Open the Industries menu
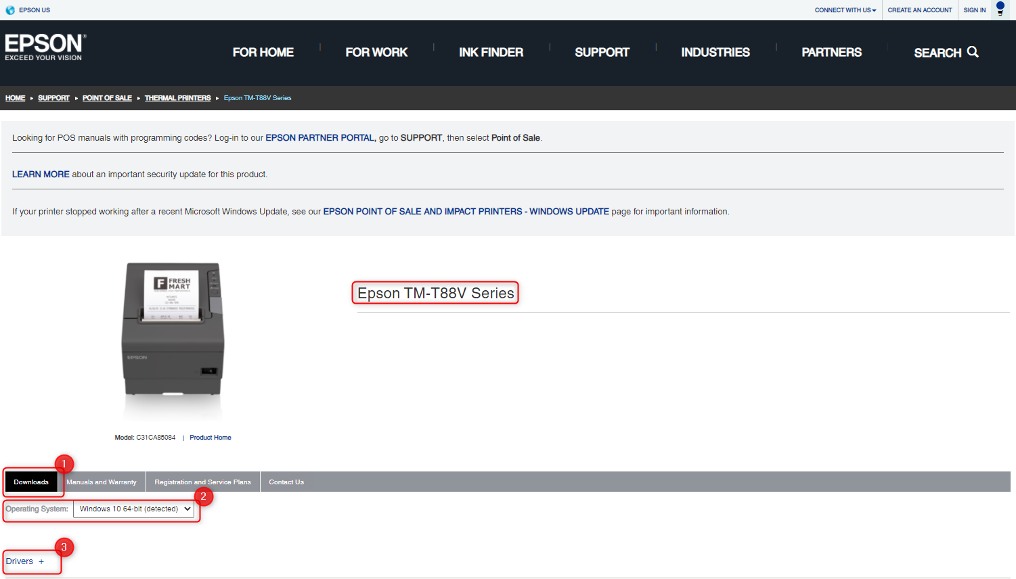 point(715,52)
